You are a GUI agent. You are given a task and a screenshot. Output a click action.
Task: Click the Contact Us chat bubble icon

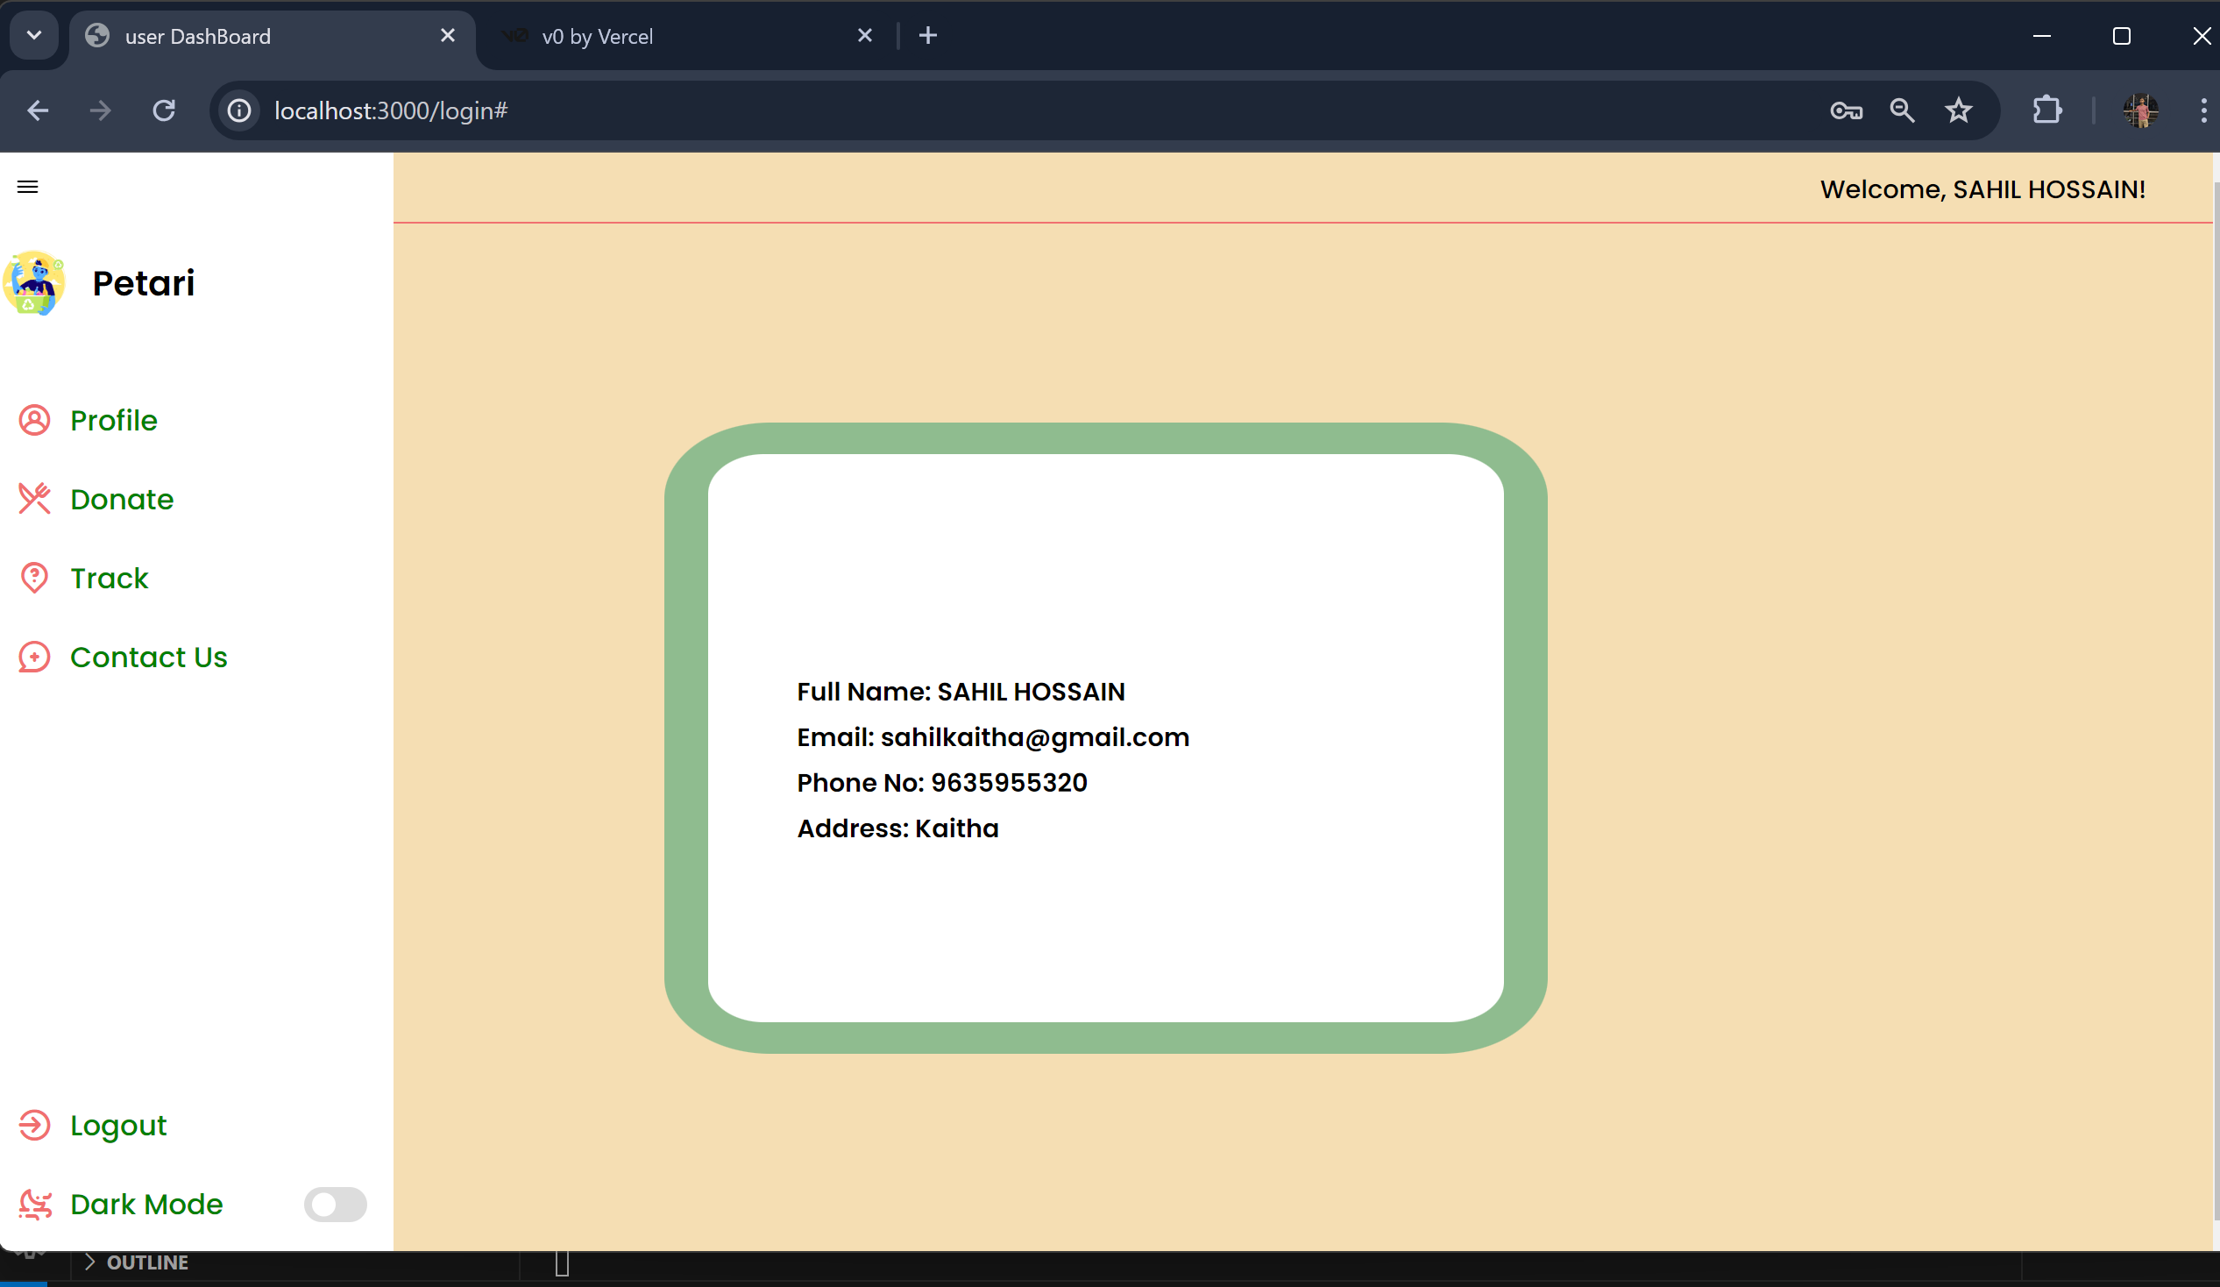coord(34,658)
